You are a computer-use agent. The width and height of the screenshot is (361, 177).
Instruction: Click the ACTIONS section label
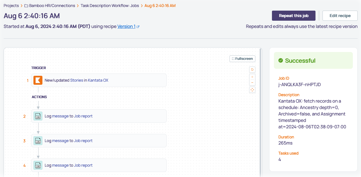click(39, 97)
